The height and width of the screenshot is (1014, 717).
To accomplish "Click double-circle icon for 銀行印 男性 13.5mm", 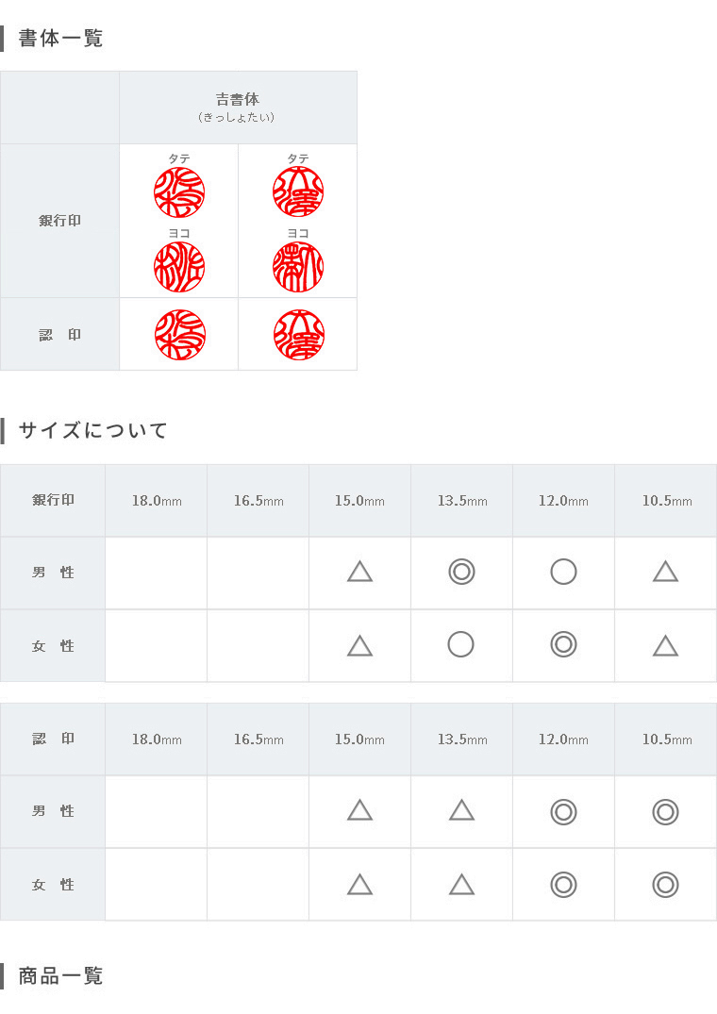I will pyautogui.click(x=461, y=572).
